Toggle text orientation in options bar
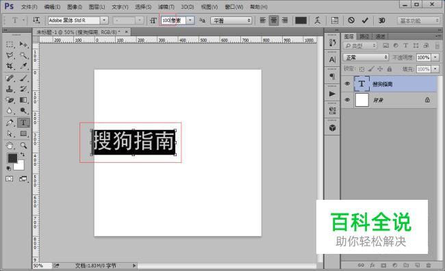This screenshot has width=445, height=271. tap(36, 20)
